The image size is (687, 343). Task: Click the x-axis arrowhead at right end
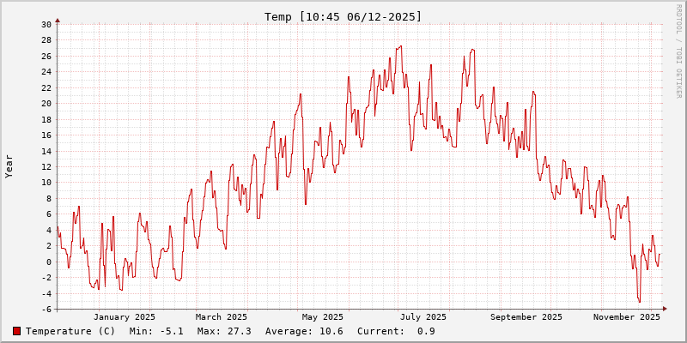tap(664, 309)
